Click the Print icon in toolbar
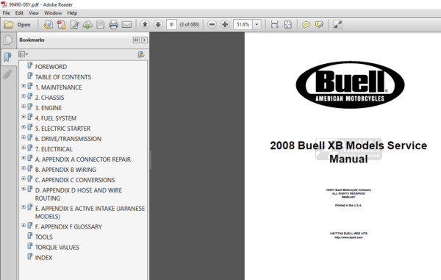Image resolution: width=441 pixels, height=280 pixels. (x=113, y=25)
